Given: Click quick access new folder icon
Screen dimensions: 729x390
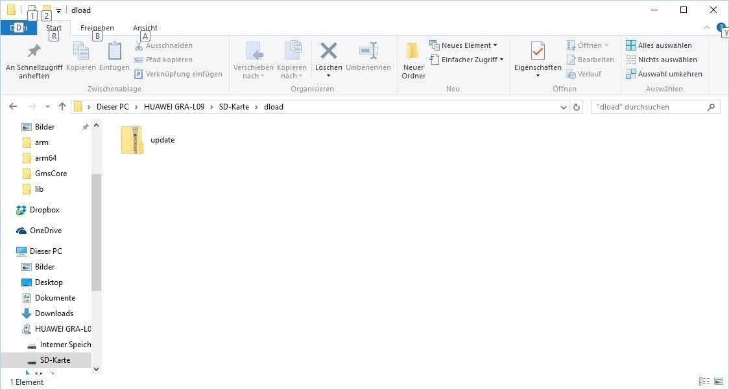Looking at the screenshot, I should point(46,9).
